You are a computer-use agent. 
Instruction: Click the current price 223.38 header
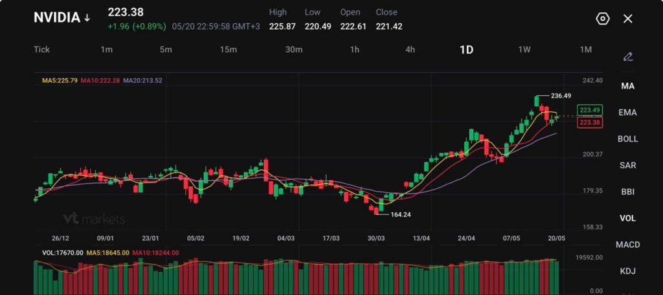126,12
